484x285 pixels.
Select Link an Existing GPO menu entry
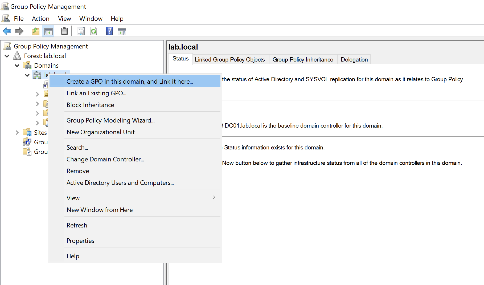pos(96,93)
